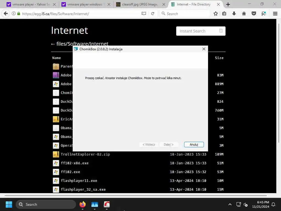The height and width of the screenshot is (211, 281).
Task: Click the back arrow before files/Software/Internet
Action: (x=53, y=44)
